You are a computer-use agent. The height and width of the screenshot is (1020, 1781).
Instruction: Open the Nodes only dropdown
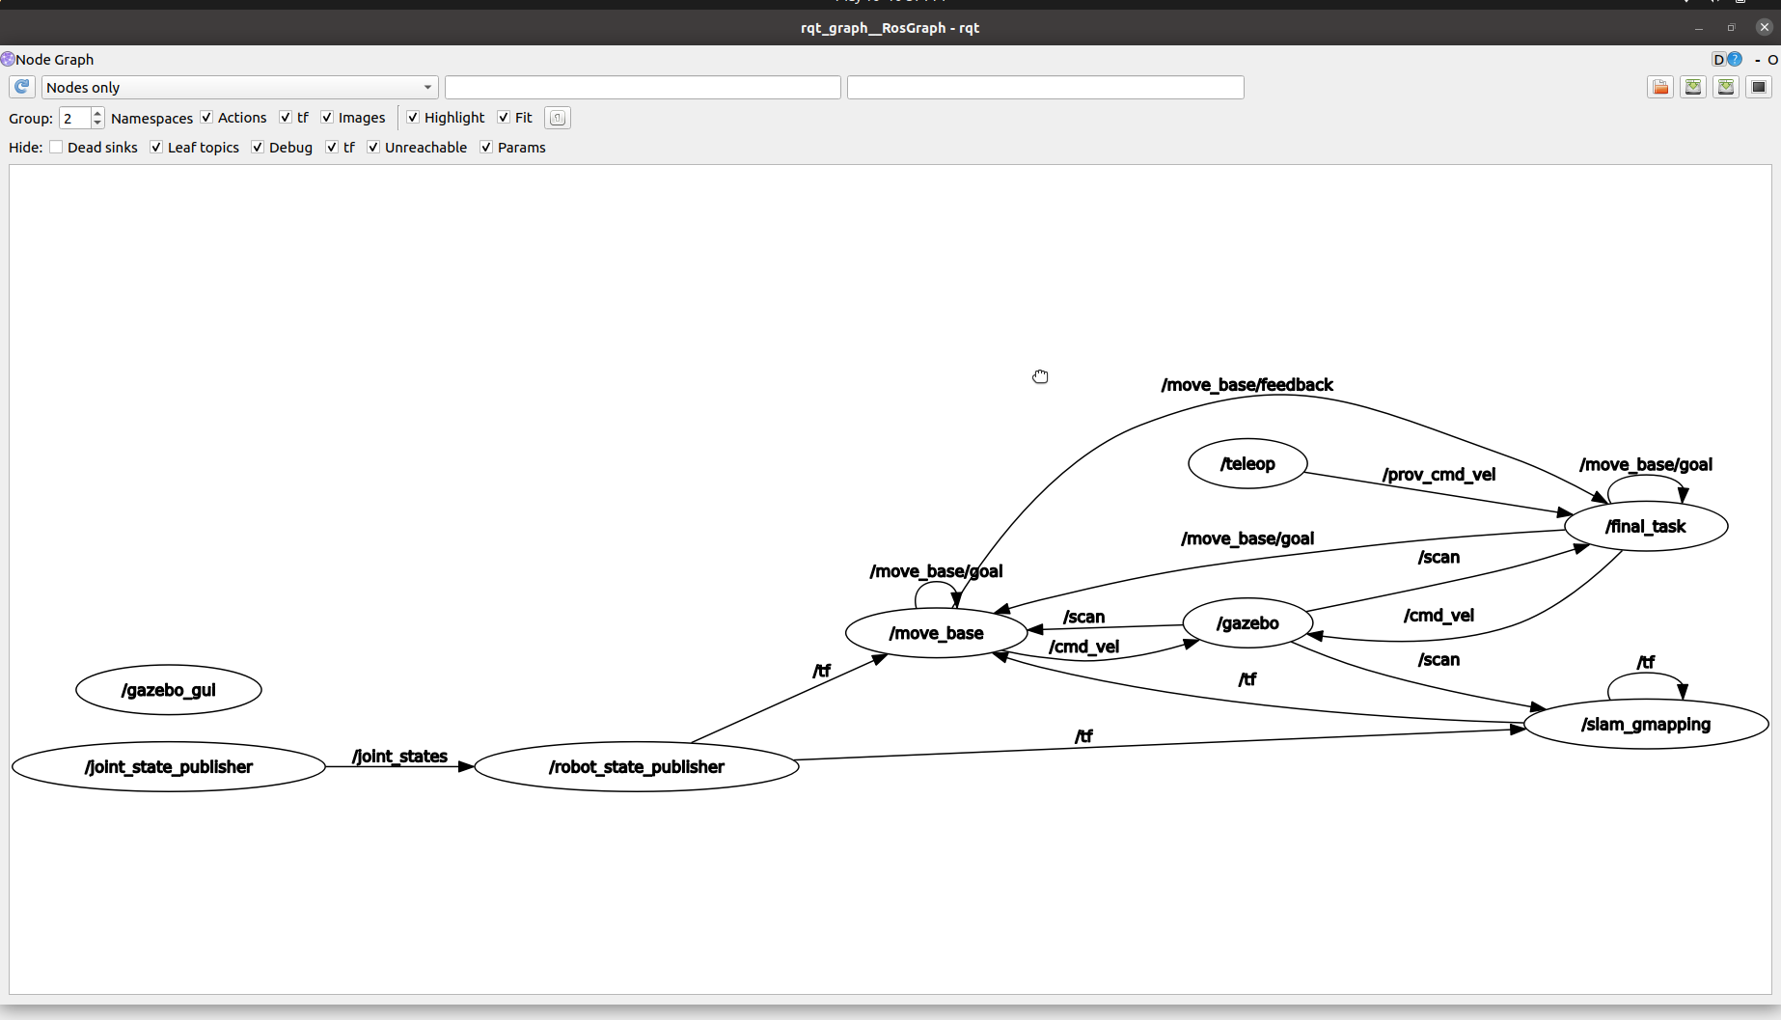coord(239,87)
